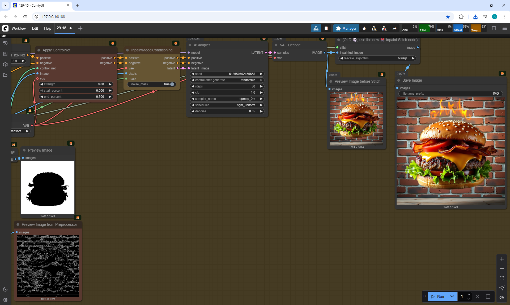Open the Run button dropdown arrow
Screen dimensions: 510x305
coord(452,297)
